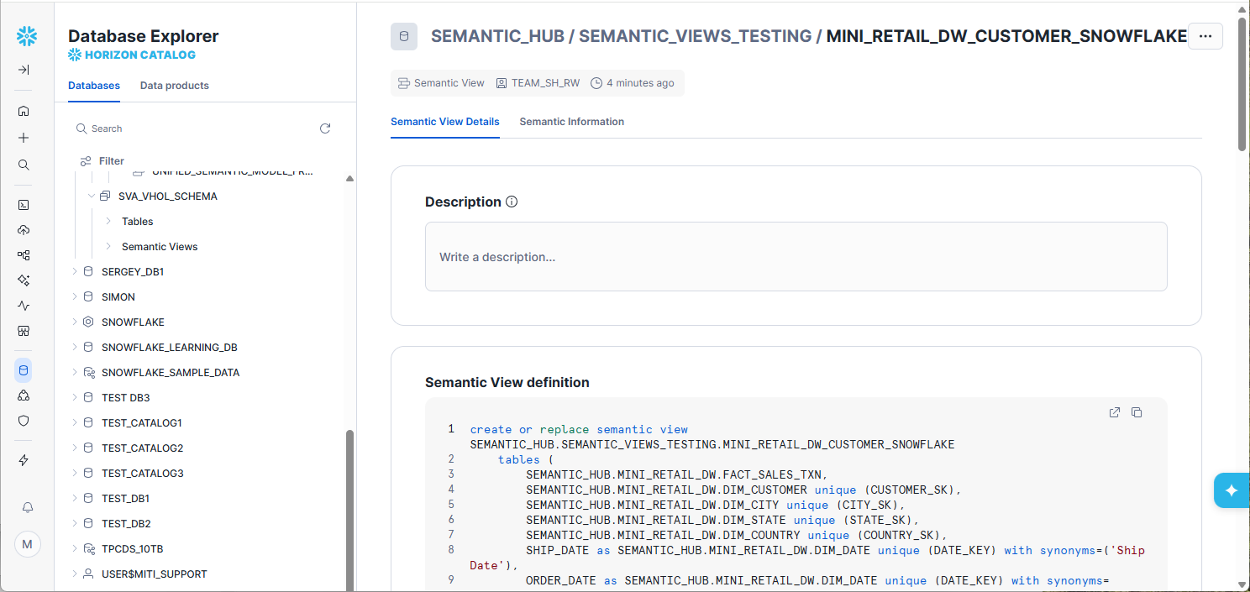Click the plus Create icon in sidebar
1250x592 pixels.
click(x=24, y=138)
